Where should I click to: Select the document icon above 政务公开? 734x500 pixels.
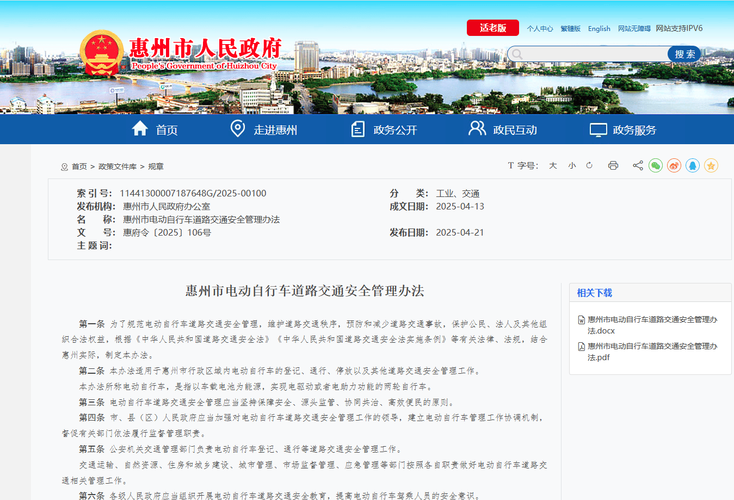pos(357,129)
